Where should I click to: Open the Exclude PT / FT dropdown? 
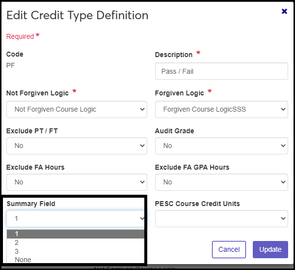click(x=77, y=146)
